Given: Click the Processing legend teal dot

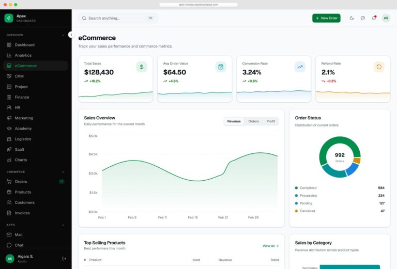Looking at the screenshot, I should point(296,196).
